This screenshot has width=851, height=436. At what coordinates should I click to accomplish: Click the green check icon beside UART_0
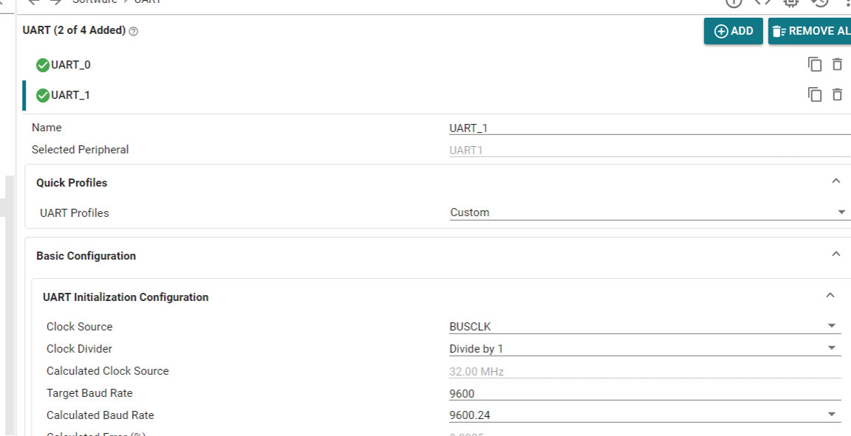tap(43, 65)
